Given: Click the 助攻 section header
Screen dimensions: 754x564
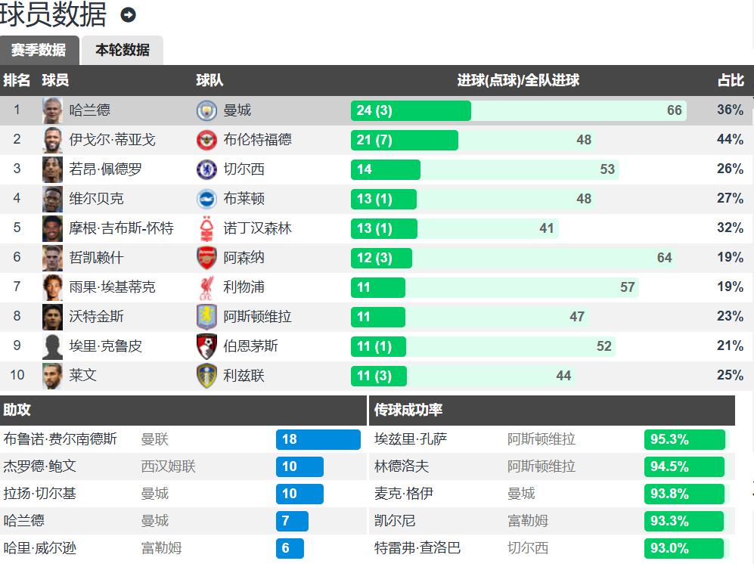Looking at the screenshot, I should point(17,411).
